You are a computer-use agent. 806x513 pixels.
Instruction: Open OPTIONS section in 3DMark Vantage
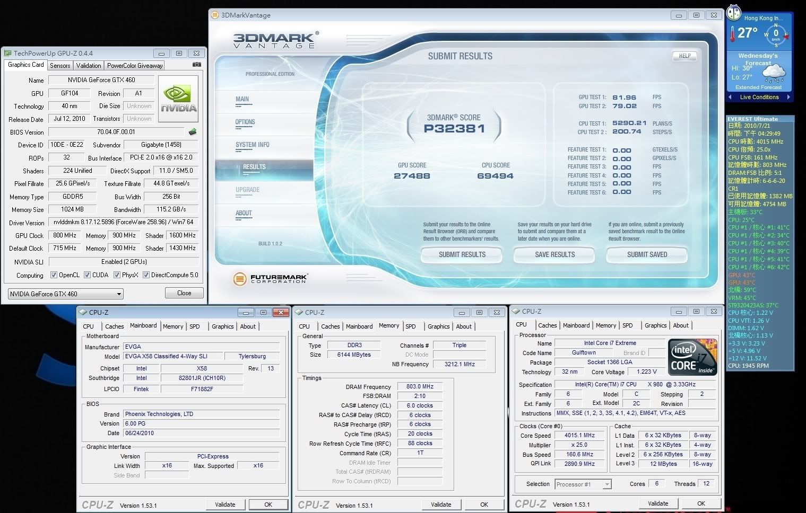(x=245, y=122)
